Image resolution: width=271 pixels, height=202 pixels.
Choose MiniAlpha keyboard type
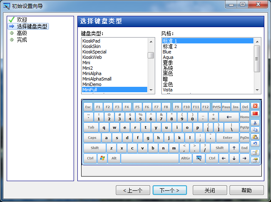[115, 73]
